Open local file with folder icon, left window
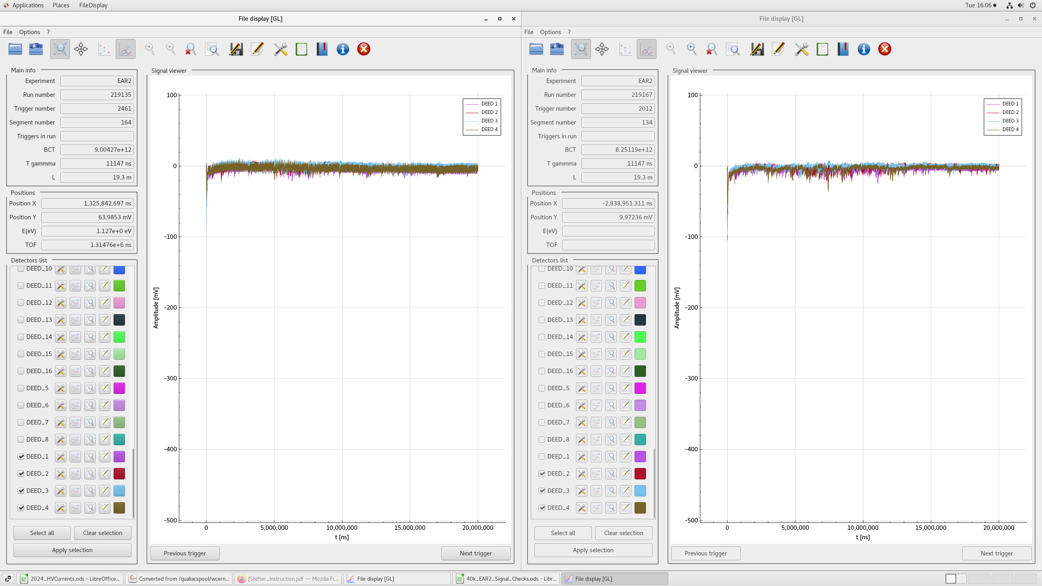 [x=15, y=49]
